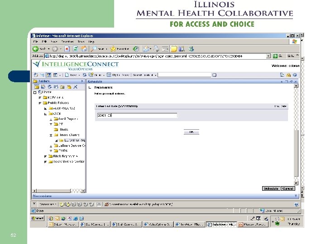Click the IE Home page icon
The width and height of the screenshot is (326, 244).
[84, 49]
